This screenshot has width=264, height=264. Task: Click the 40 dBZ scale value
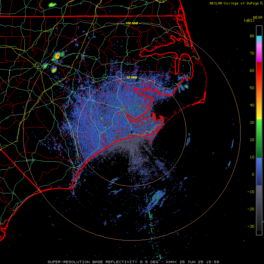252,105
